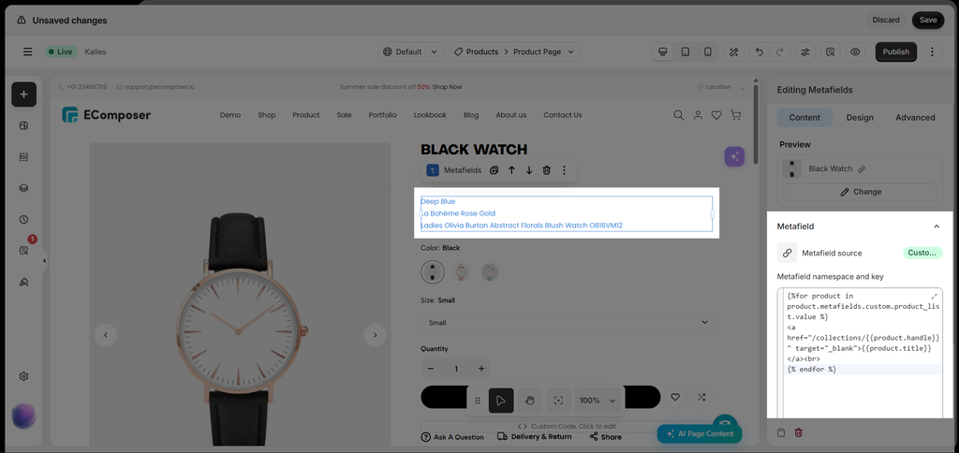Viewport: 959px width, 453px height.
Task: Open the hamburger menu in the top bar
Action: tap(27, 52)
